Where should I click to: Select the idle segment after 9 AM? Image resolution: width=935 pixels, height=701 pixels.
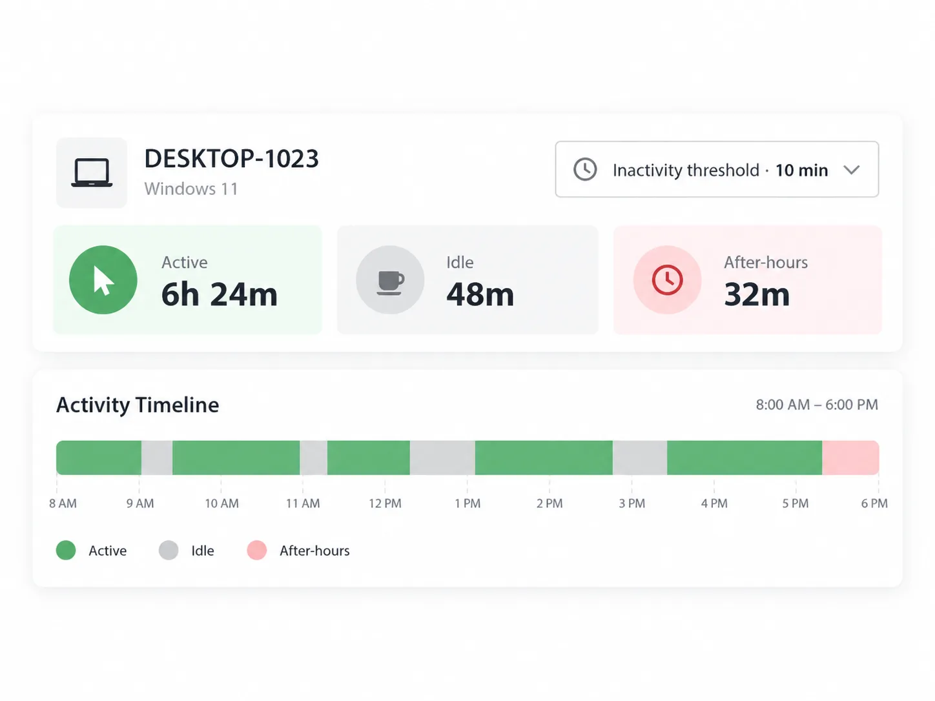point(157,458)
